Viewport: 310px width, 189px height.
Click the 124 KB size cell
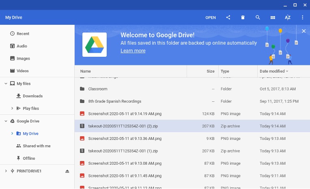208,114
